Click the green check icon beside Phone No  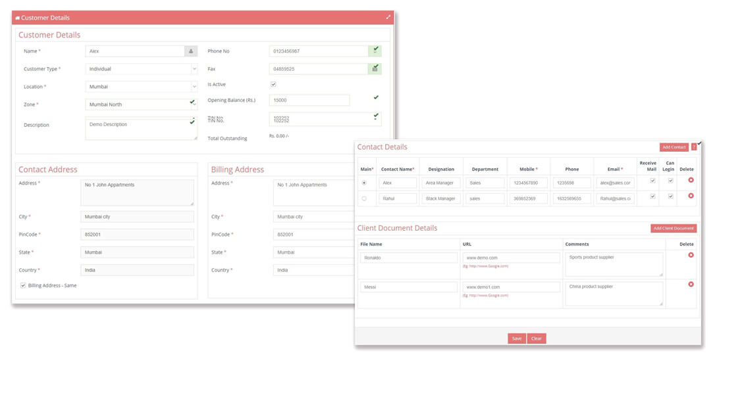(375, 51)
